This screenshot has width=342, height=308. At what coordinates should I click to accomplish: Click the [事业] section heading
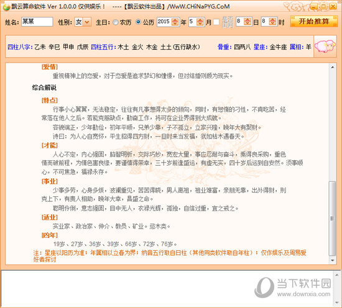[50, 181]
